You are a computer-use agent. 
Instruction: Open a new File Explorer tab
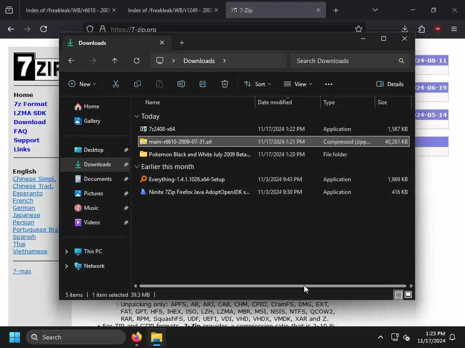pos(182,43)
